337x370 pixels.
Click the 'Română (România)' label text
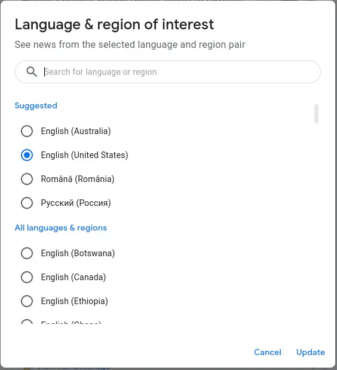click(x=78, y=179)
